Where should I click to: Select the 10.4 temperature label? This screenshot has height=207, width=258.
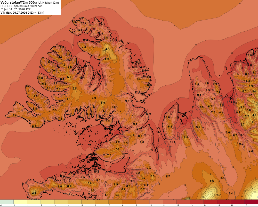85,40
